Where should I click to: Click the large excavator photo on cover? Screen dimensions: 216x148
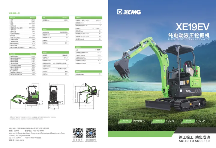click(160, 74)
